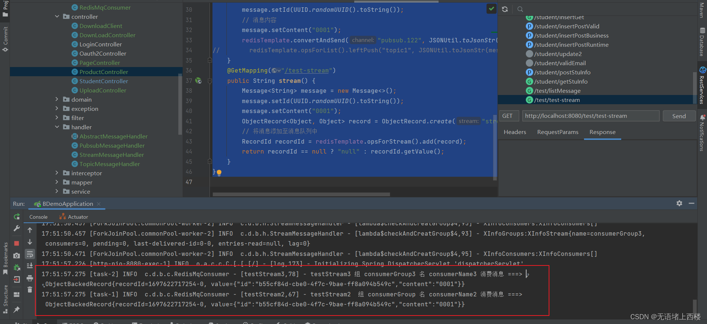Jump up the stack trace with up arrow
This screenshot has width=707, height=324.
[30, 230]
